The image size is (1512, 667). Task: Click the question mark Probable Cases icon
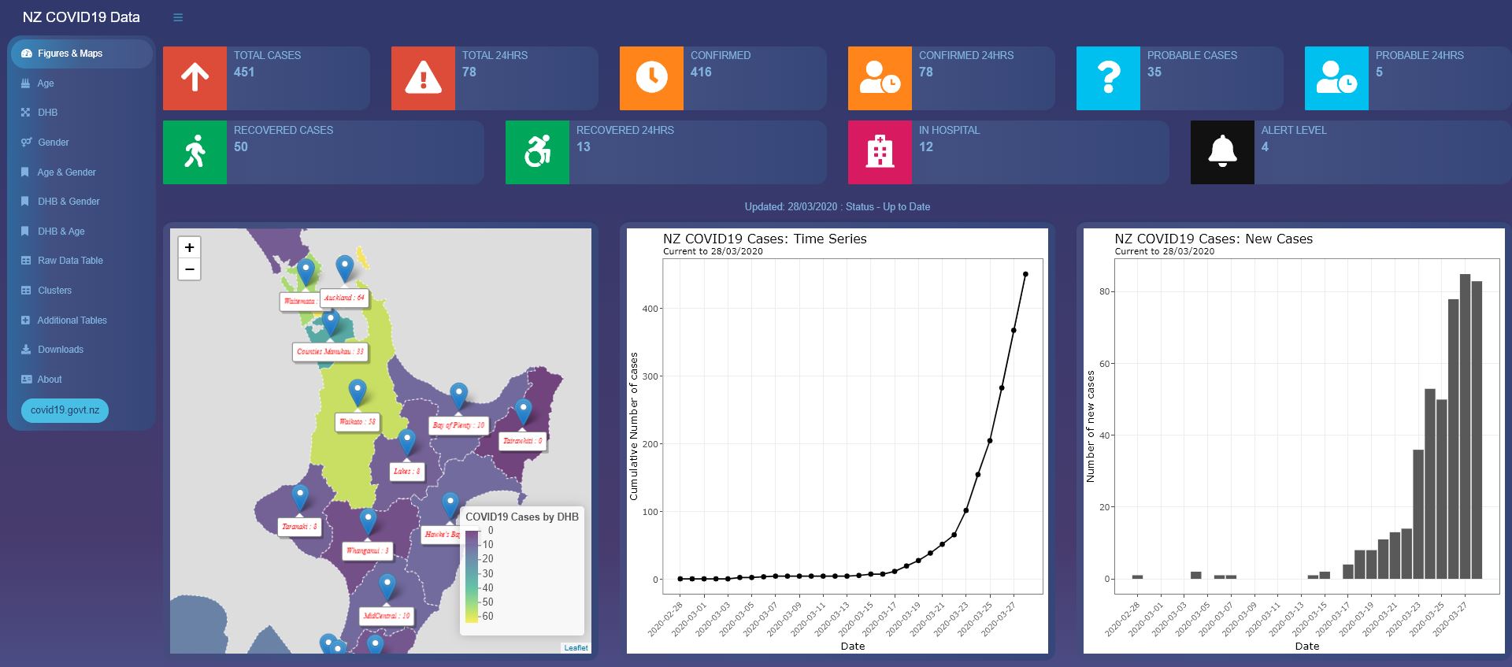pyautogui.click(x=1108, y=78)
